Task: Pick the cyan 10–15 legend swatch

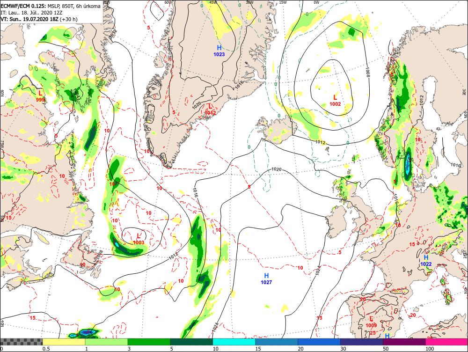Action: coord(234,342)
